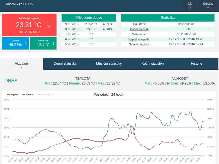Open the Roční statistiky tab
This screenshot has width=219, height=164.
pyautogui.click(x=153, y=64)
